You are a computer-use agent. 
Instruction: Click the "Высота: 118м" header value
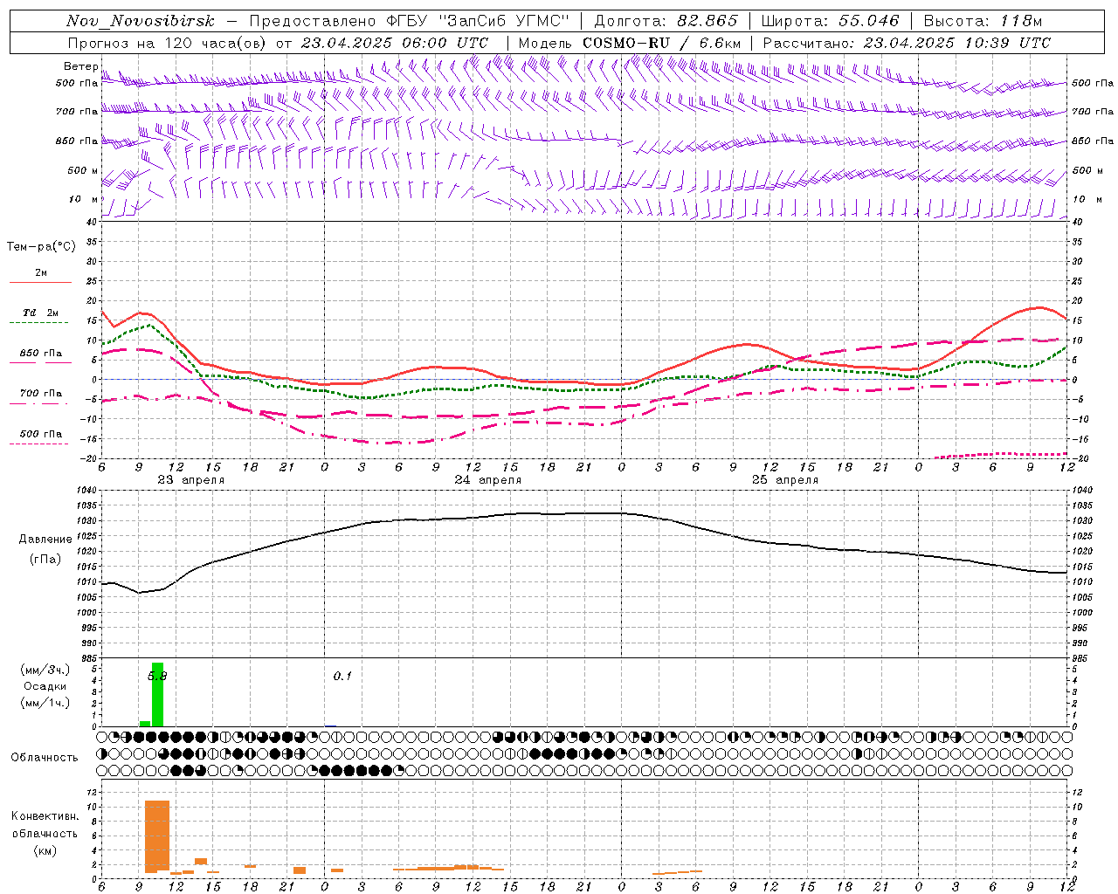pos(983,21)
